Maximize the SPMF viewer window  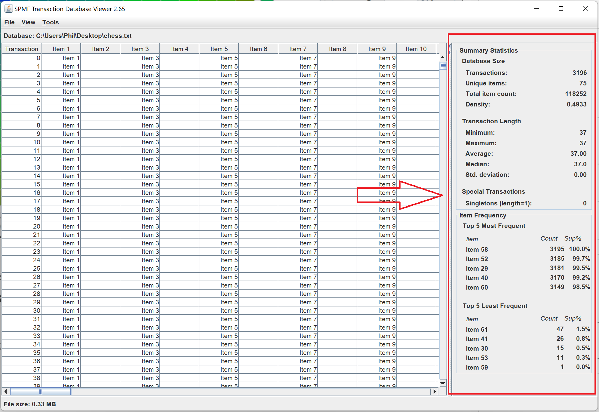click(561, 9)
